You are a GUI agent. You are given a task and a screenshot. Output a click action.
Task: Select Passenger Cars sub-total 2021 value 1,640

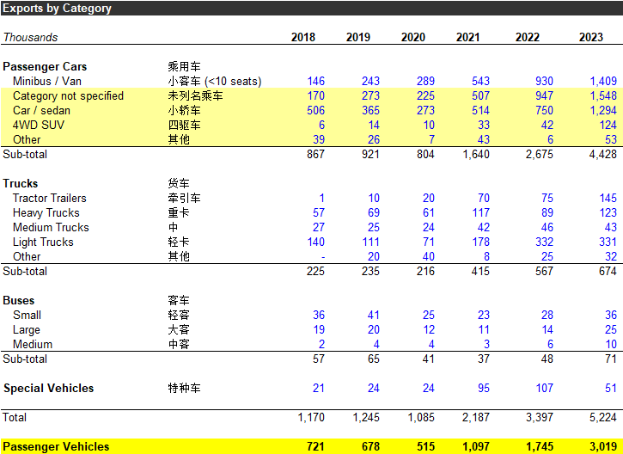[x=476, y=154]
